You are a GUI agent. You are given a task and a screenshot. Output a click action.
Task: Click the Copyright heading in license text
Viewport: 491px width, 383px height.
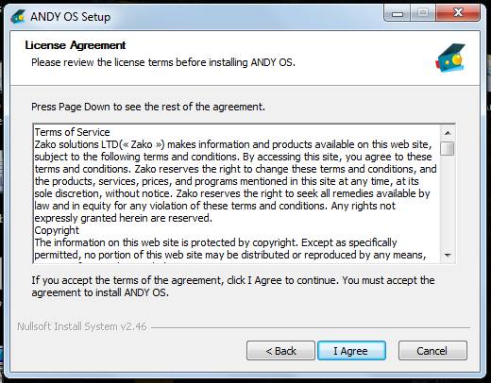pos(57,230)
